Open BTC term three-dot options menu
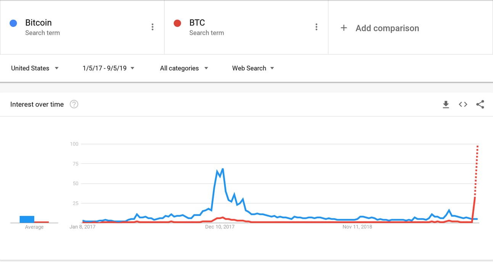The image size is (493, 262). coord(316,27)
